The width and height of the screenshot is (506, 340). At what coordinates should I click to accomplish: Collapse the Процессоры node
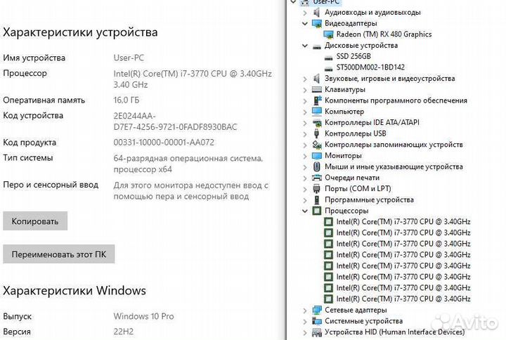305,211
